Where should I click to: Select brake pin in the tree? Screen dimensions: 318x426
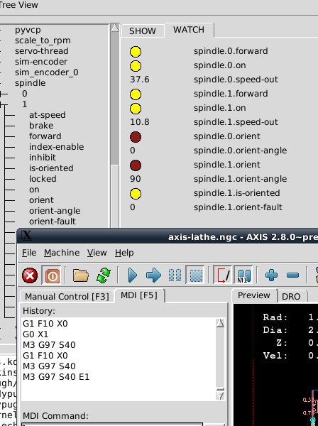pyautogui.click(x=41, y=126)
